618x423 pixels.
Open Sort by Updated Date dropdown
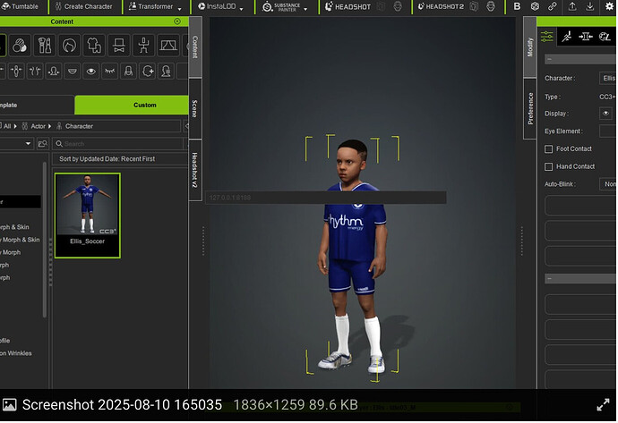tap(120, 159)
